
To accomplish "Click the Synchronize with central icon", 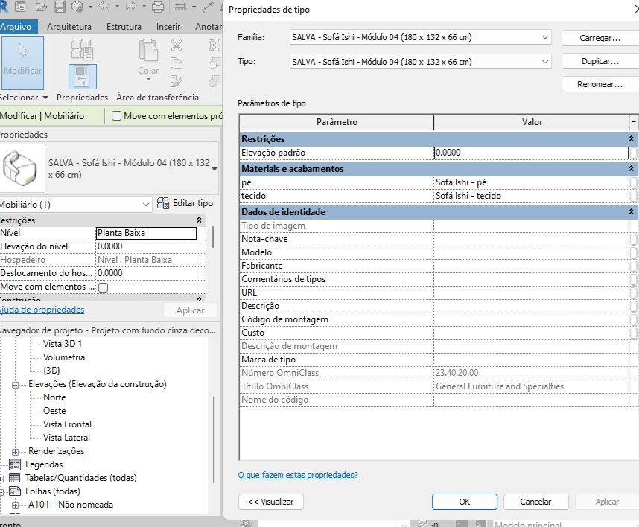I will (x=77, y=7).
